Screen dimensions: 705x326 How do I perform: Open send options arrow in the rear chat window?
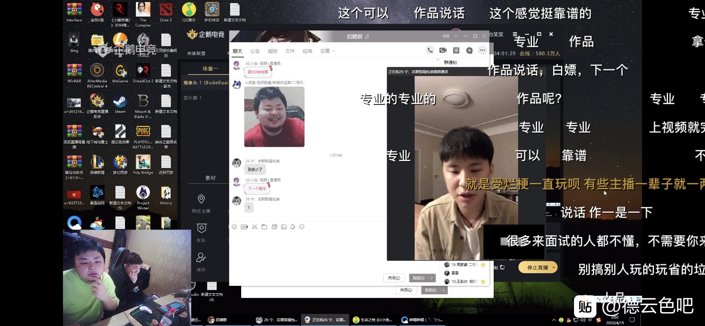pyautogui.click(x=444, y=290)
